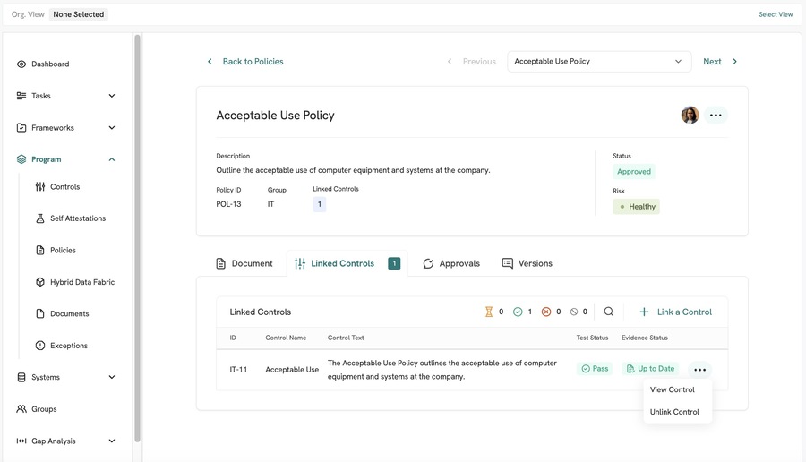Click the IT-11 control ID cell
This screenshot has width=806, height=462.
tap(238, 370)
